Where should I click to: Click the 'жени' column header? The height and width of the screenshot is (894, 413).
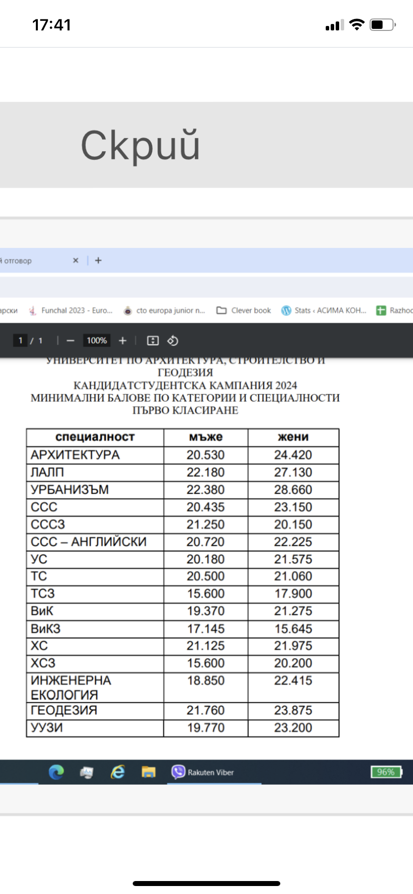tap(293, 437)
